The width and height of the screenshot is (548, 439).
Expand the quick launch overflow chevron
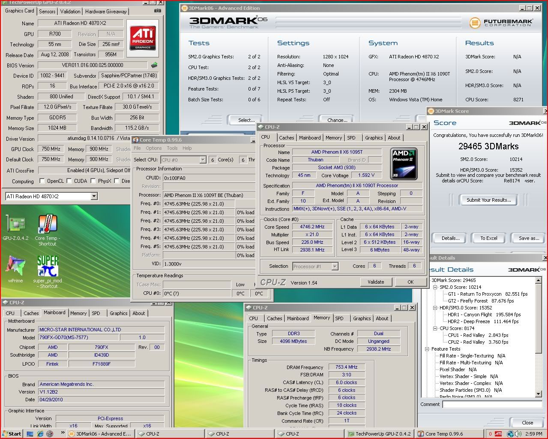click(x=63, y=433)
